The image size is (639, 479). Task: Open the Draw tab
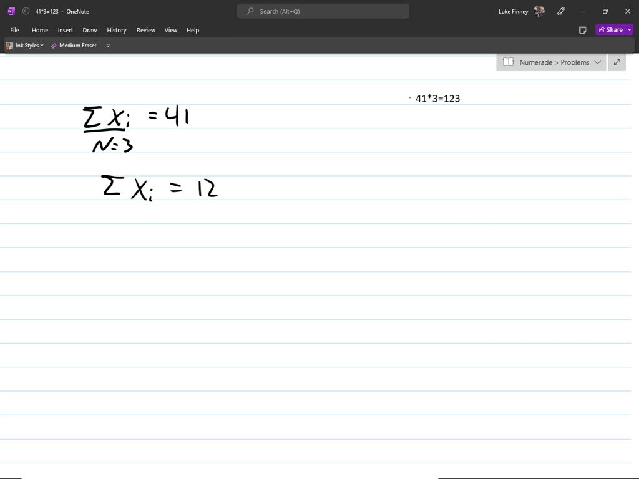click(90, 30)
